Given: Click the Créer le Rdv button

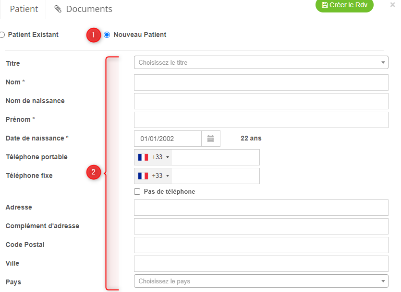Looking at the screenshot, I should pyautogui.click(x=344, y=5).
